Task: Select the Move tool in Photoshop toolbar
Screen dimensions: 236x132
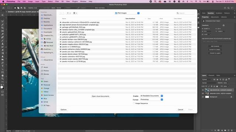Action: coord(3,15)
